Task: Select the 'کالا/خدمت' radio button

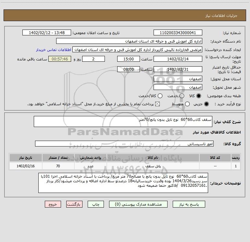Action: [160, 96]
